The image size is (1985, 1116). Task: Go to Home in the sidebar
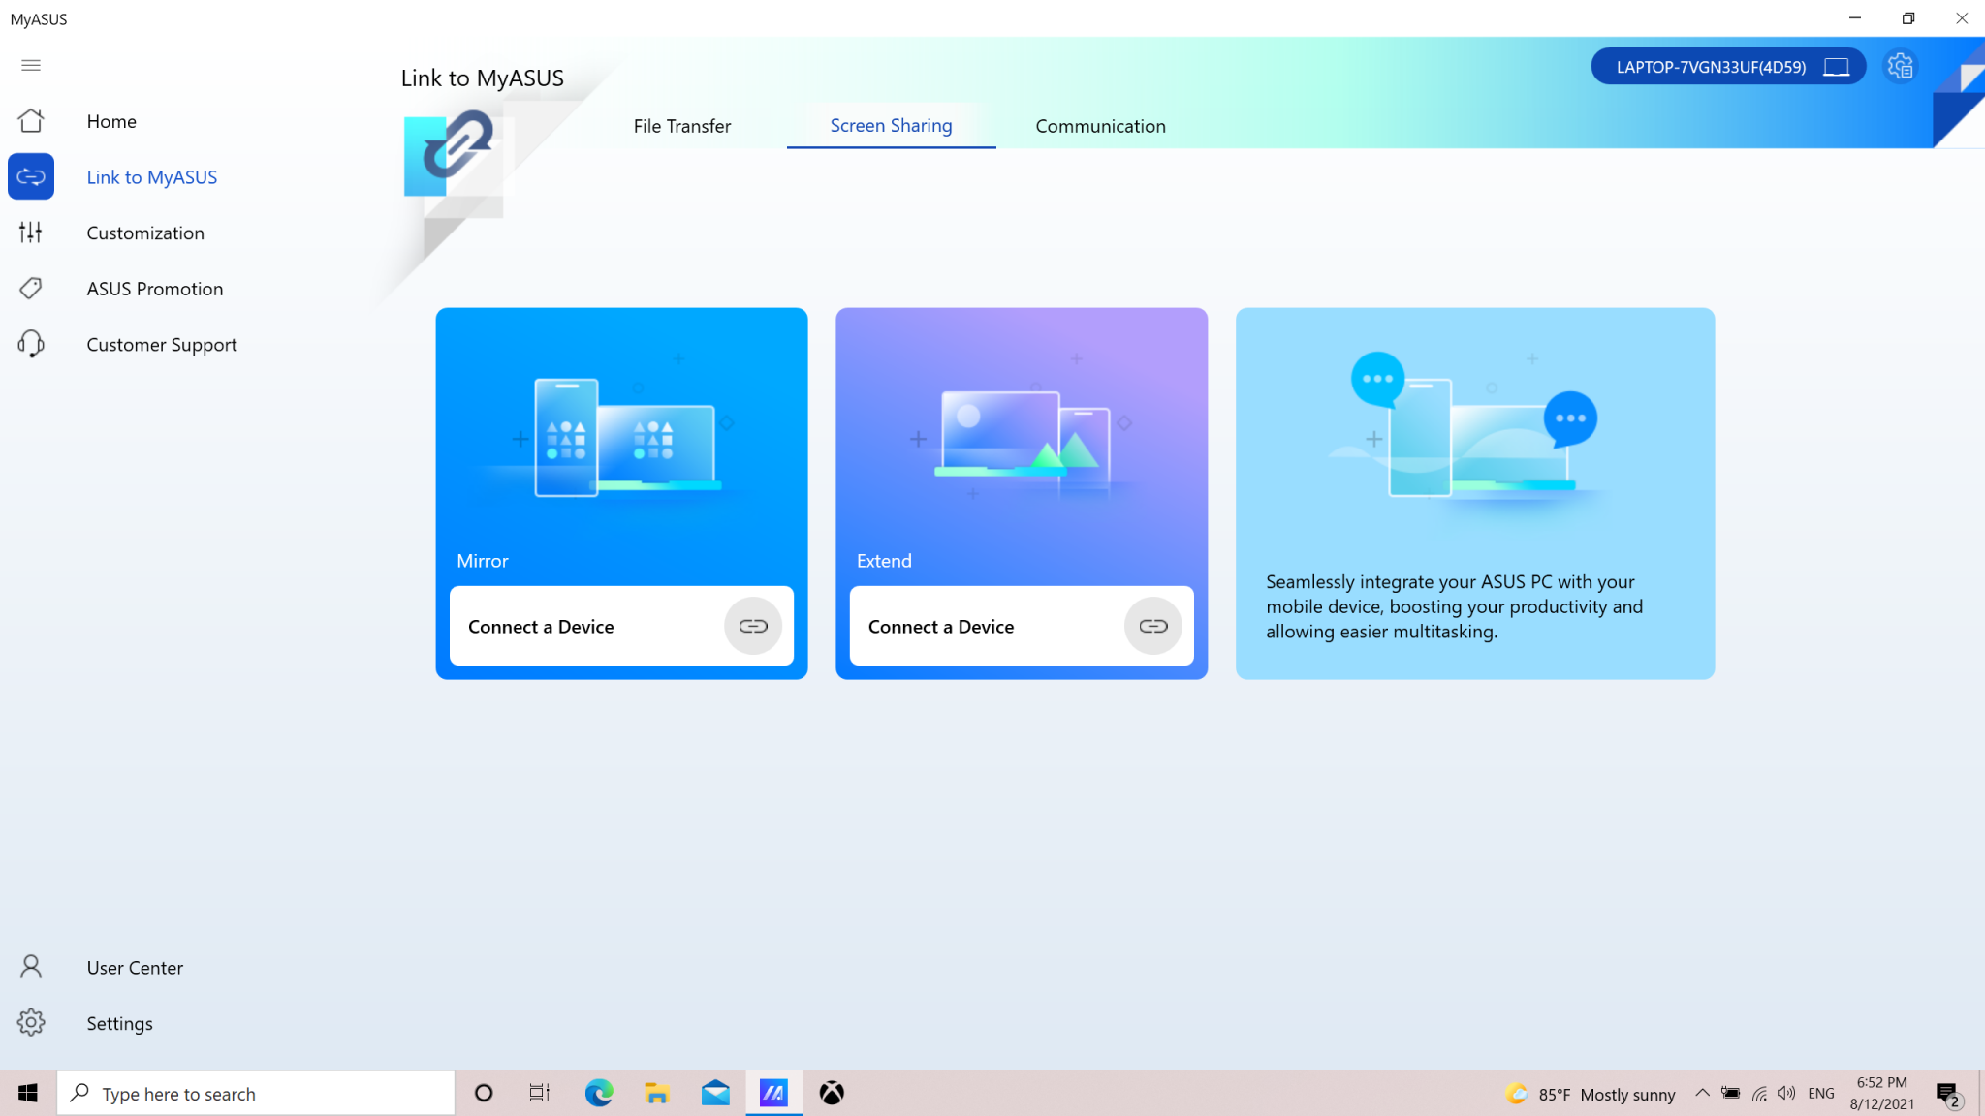tap(111, 121)
